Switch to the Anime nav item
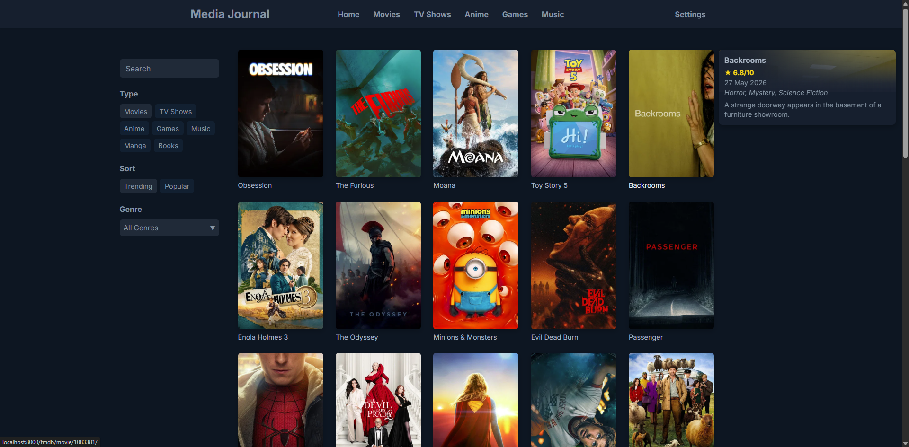Viewport: 909px width, 447px height. coord(476,15)
